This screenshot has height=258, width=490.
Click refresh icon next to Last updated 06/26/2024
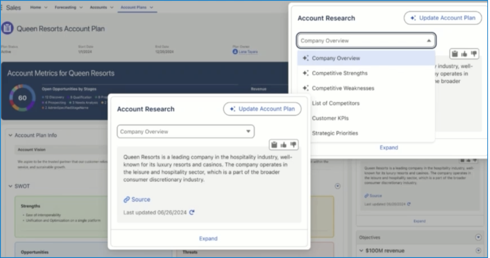pos(192,212)
